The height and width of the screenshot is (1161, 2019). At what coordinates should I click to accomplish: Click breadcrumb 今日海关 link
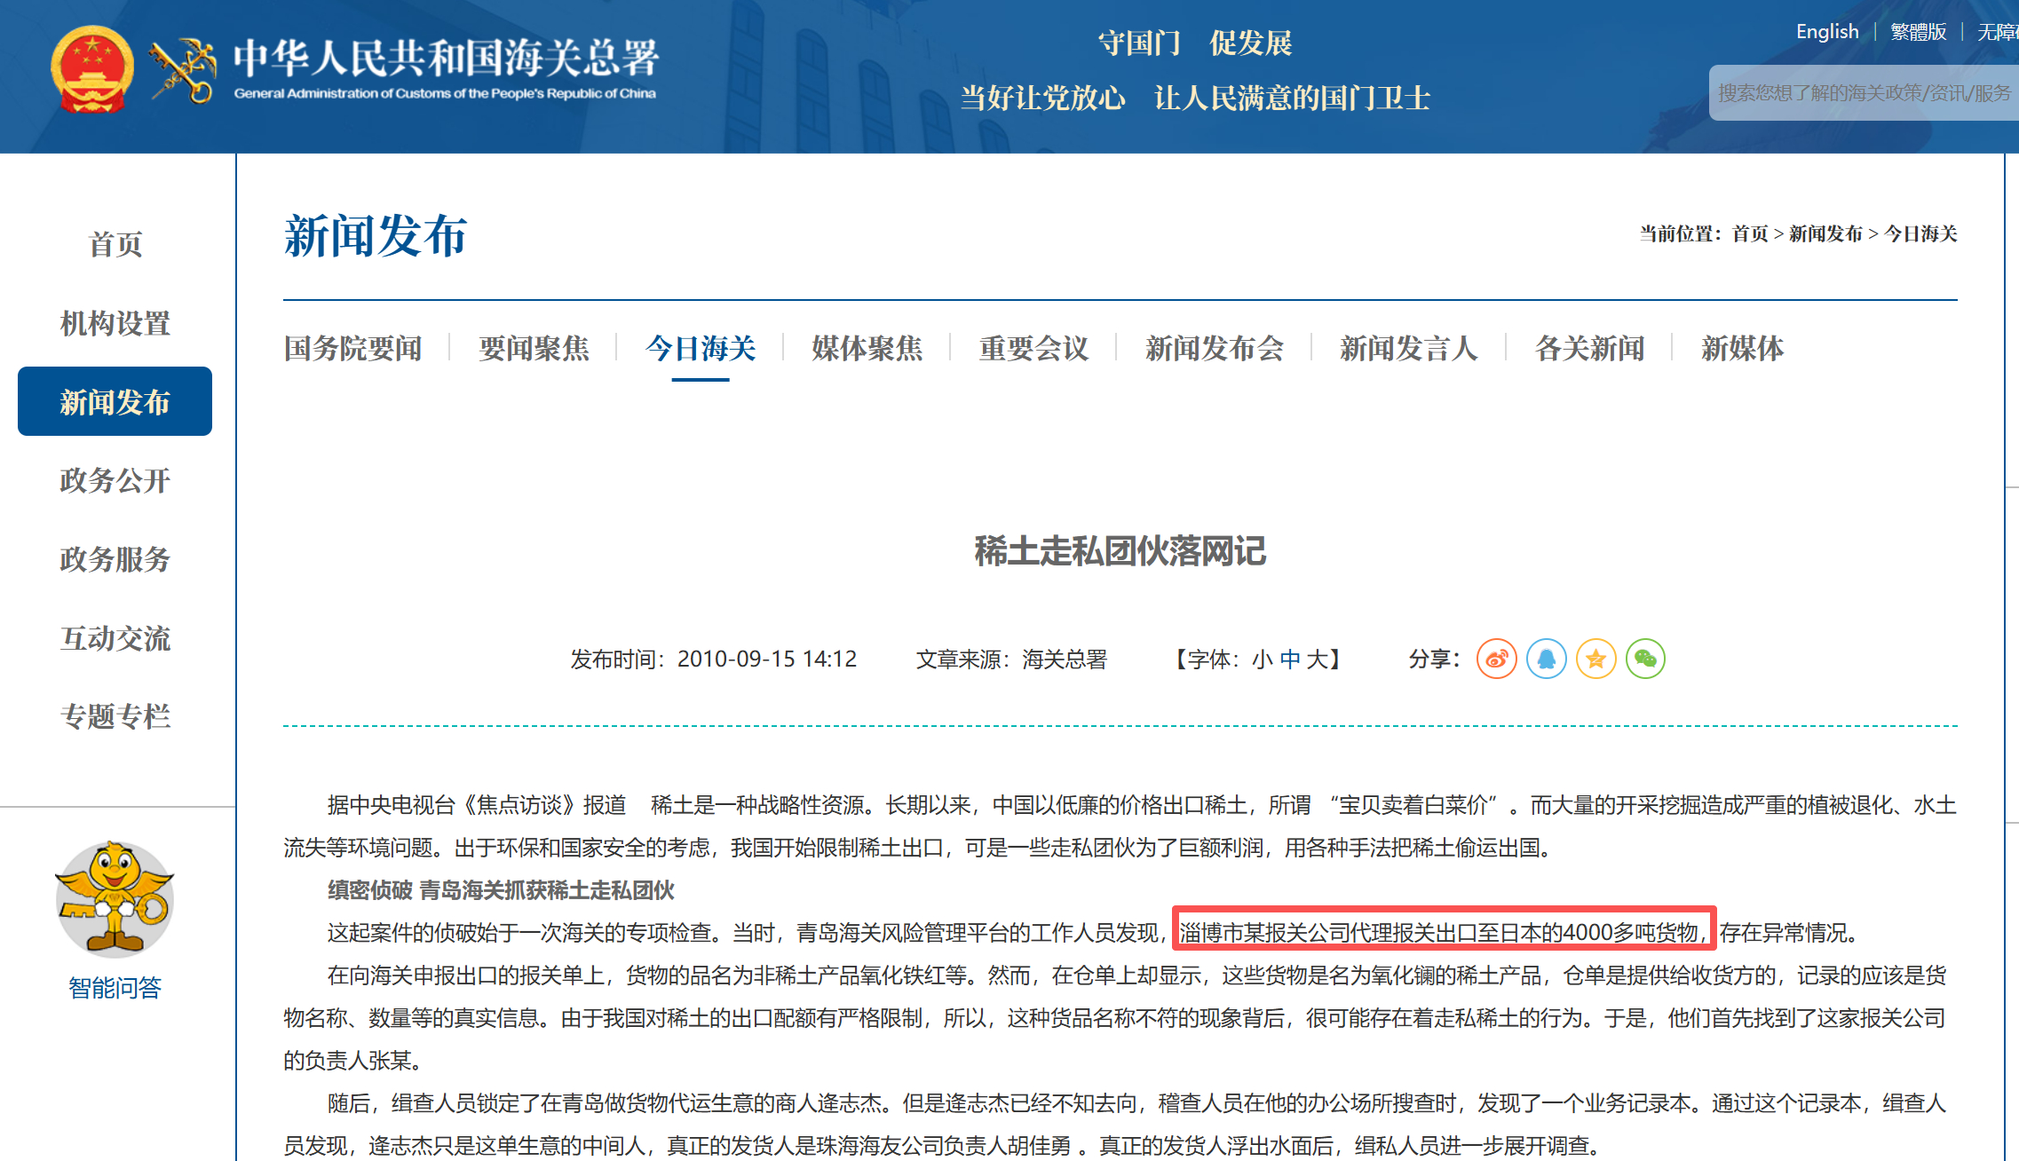tap(1920, 233)
